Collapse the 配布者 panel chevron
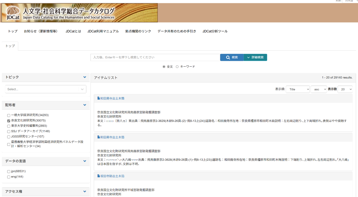Image resolution: width=358 pixels, height=197 pixels. click(x=85, y=105)
